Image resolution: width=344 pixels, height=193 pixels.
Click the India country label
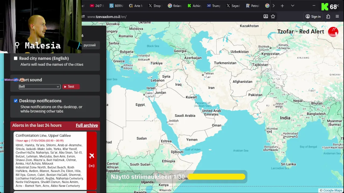(x=285, y=118)
